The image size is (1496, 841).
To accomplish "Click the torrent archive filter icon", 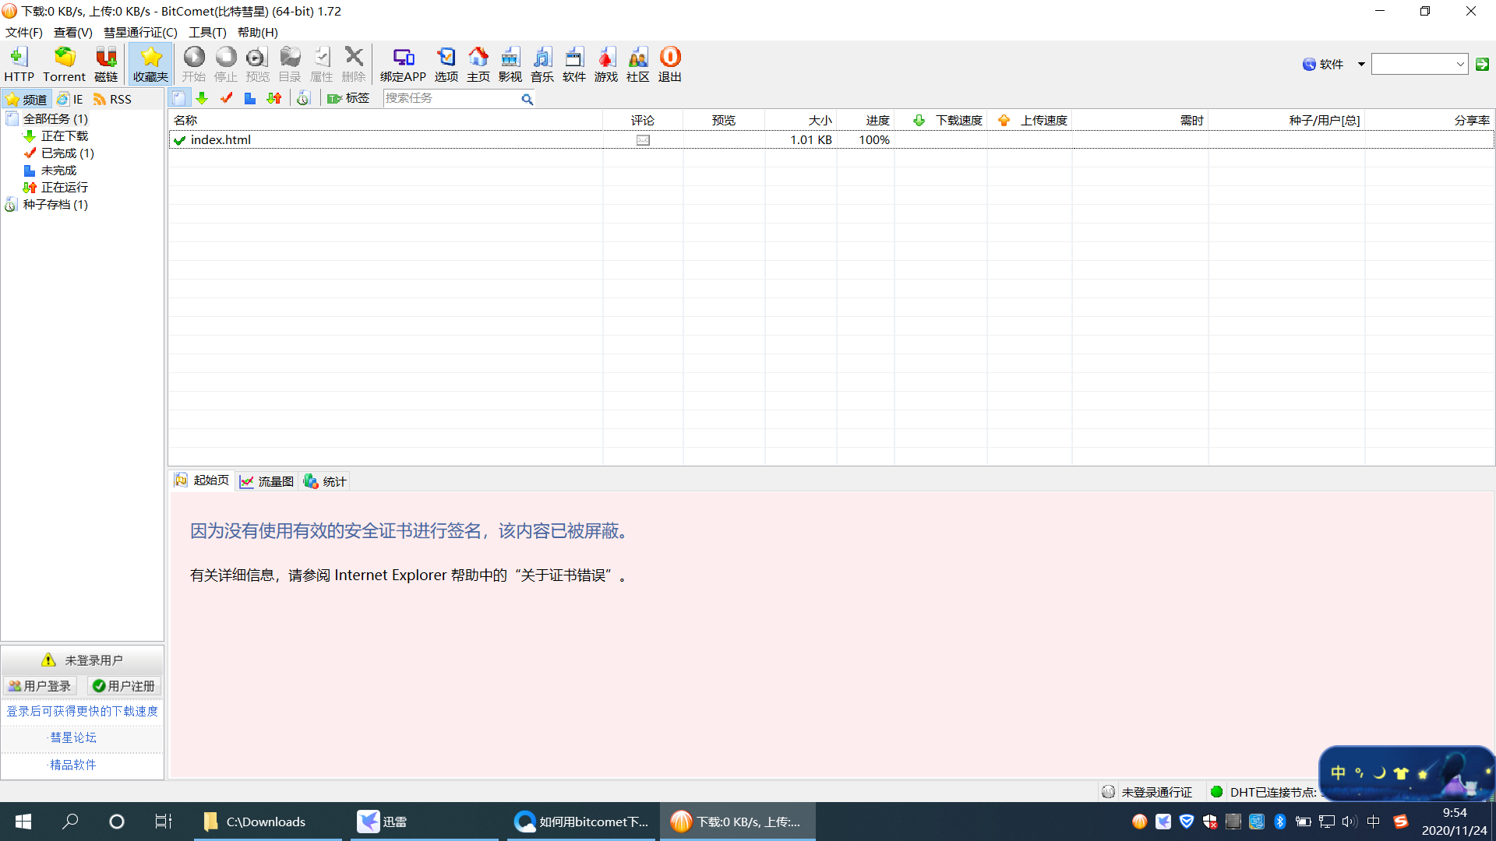I will (303, 98).
